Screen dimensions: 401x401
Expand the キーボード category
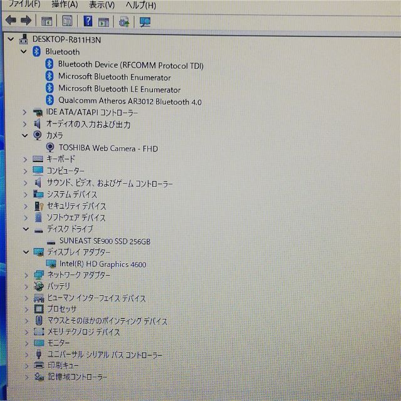(25, 159)
